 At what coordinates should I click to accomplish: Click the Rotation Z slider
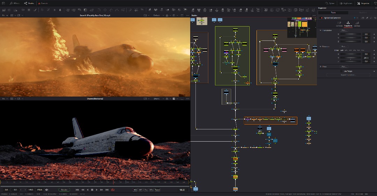click(350, 61)
